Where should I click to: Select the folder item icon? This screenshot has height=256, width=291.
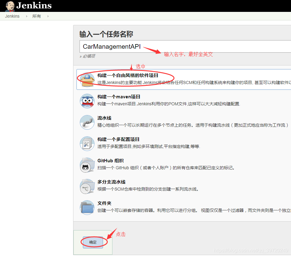87,207
